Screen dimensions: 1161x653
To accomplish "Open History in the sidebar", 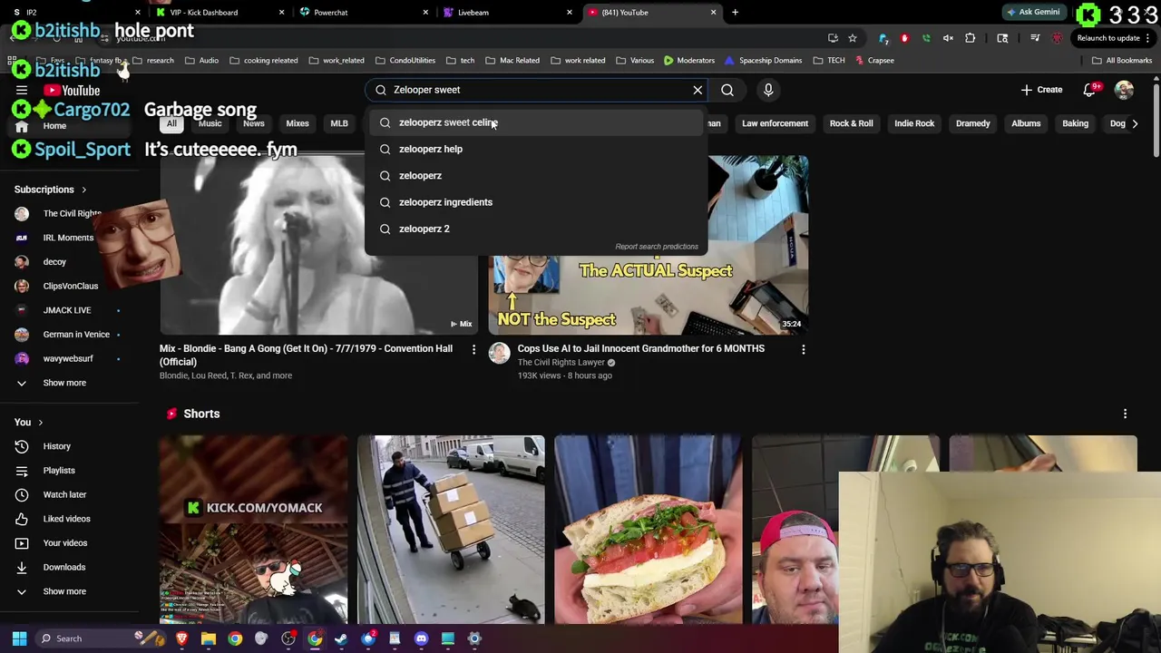I will pos(56,446).
